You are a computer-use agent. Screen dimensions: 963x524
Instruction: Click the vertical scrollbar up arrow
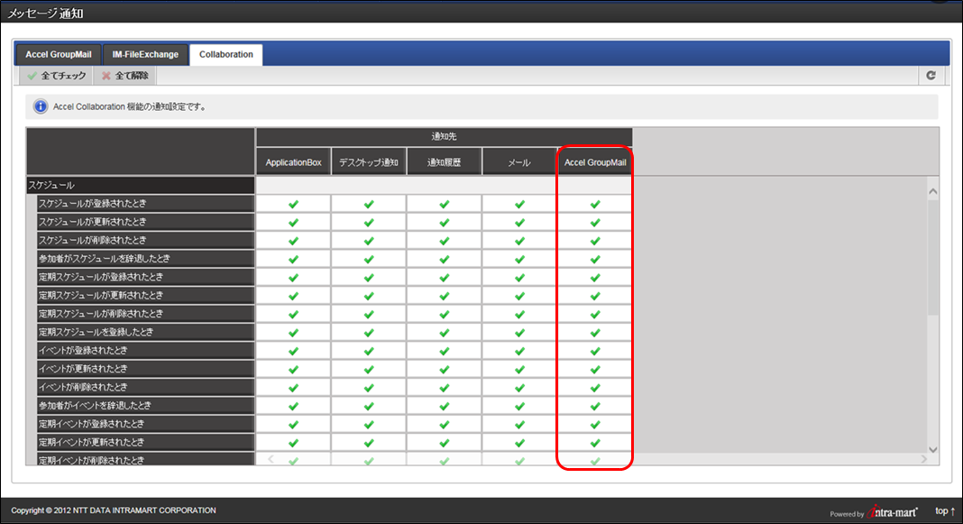[933, 191]
